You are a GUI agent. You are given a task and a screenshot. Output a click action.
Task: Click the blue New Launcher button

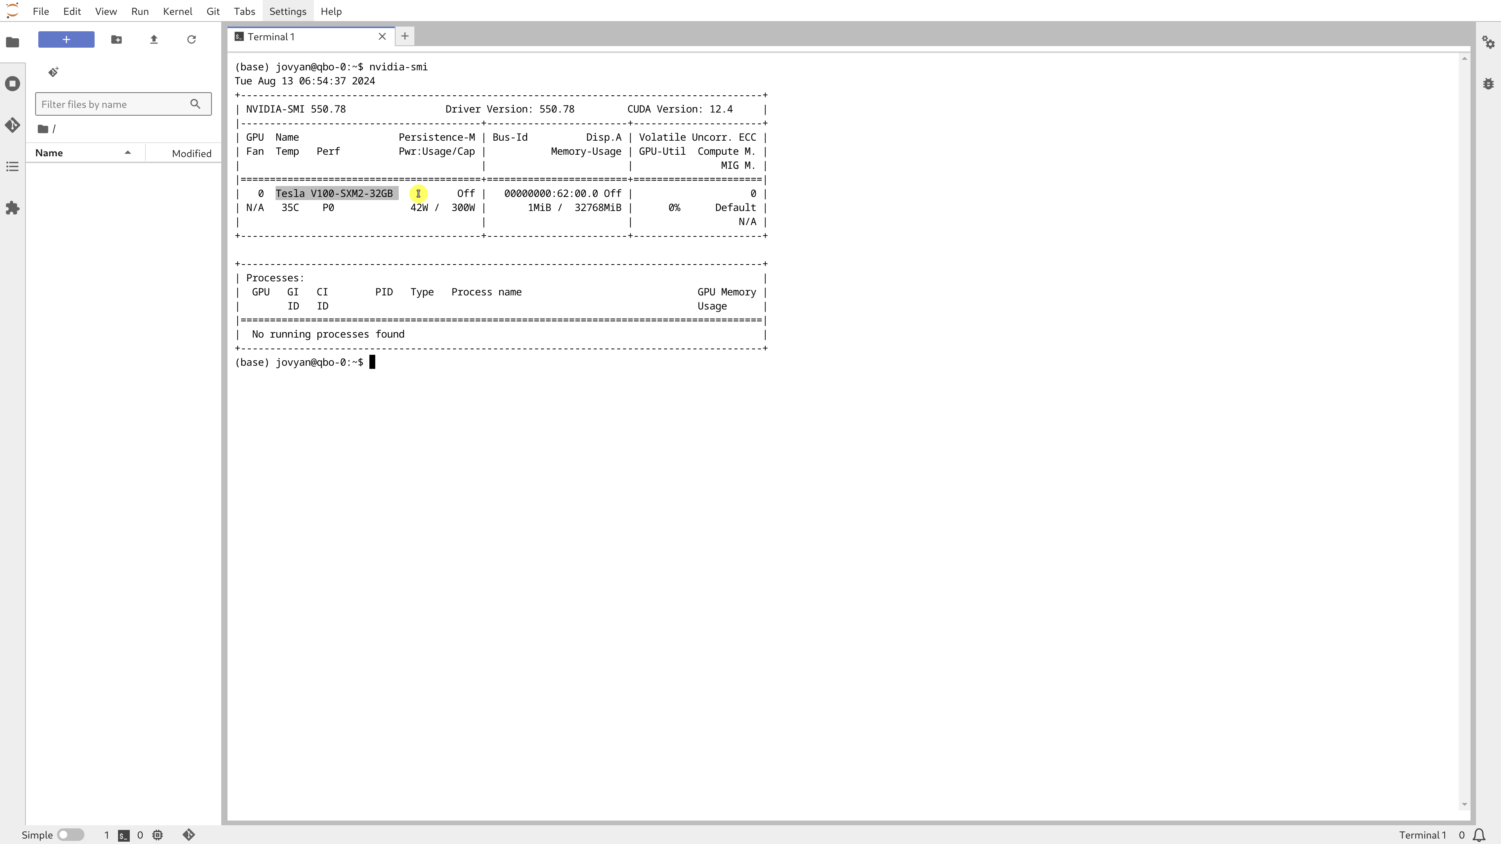click(x=66, y=39)
